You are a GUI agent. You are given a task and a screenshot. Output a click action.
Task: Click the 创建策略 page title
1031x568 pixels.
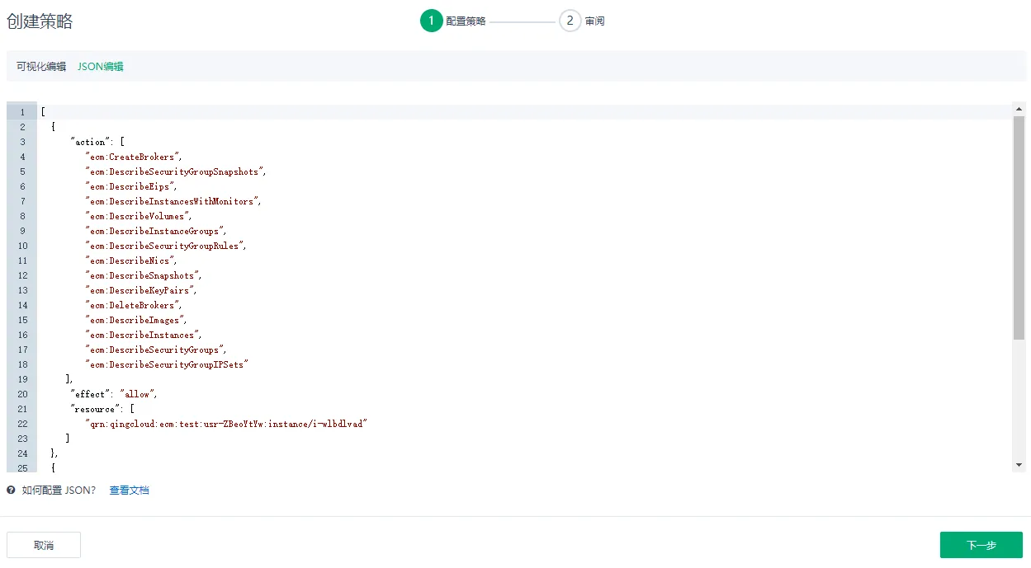click(40, 22)
